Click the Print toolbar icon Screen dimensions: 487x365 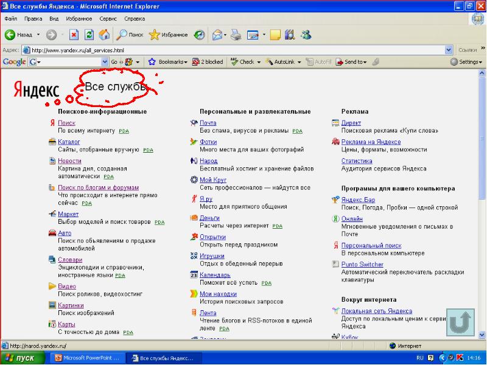pyautogui.click(x=236, y=35)
